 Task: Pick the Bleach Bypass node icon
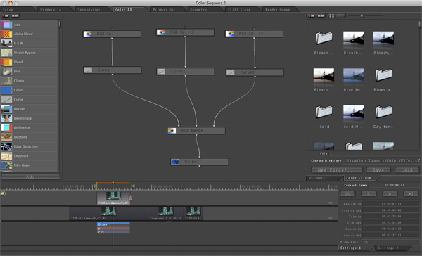coord(6,53)
